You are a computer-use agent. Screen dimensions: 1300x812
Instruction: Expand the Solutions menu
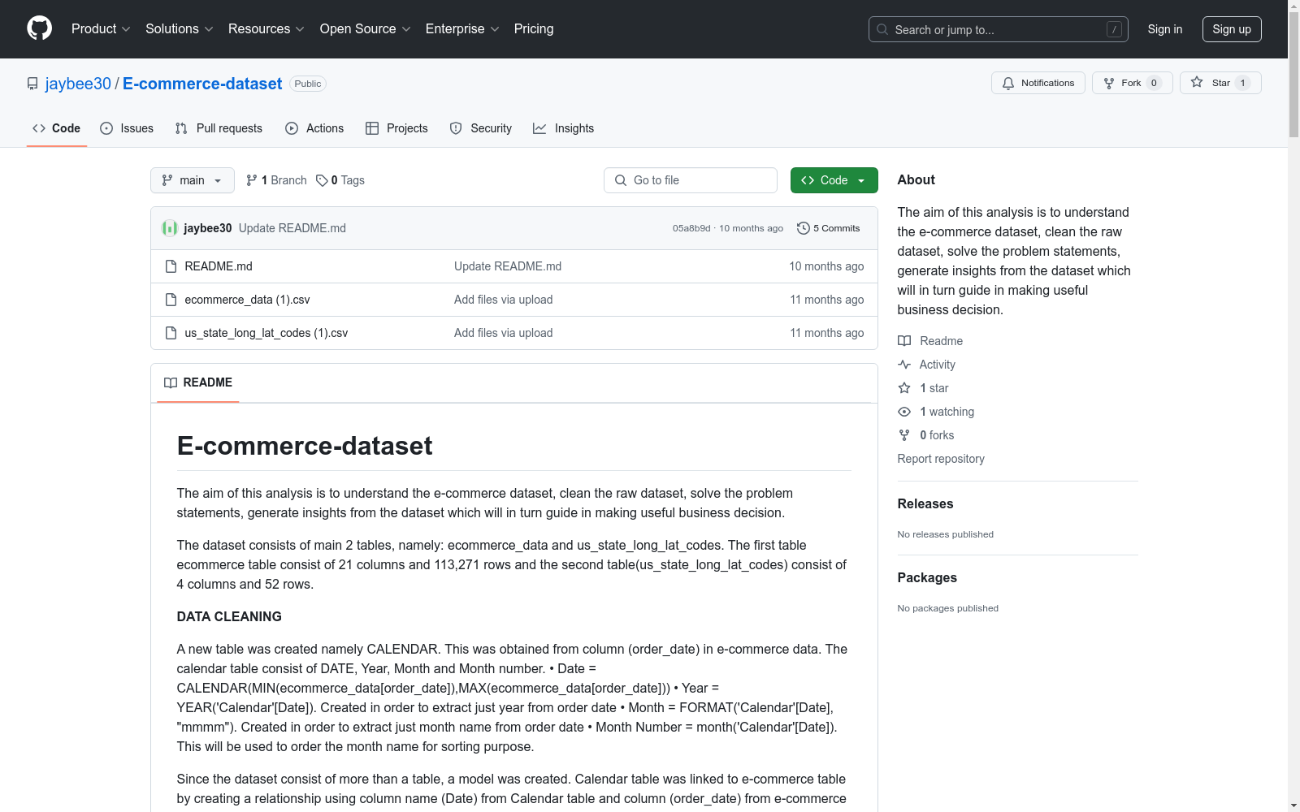click(180, 28)
